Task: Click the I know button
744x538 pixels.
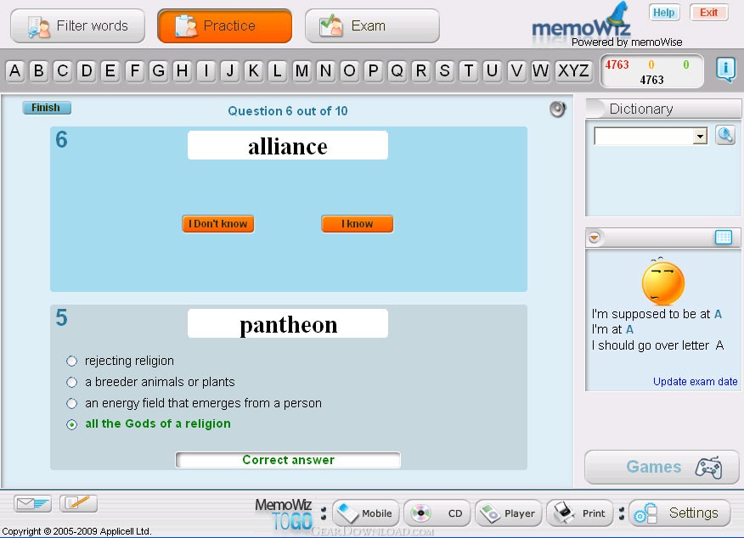Action: point(358,224)
